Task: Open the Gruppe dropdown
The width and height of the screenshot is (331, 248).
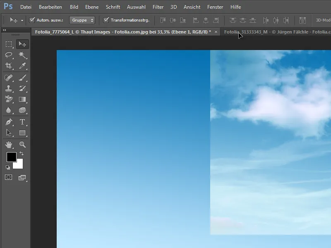Action: click(82, 20)
